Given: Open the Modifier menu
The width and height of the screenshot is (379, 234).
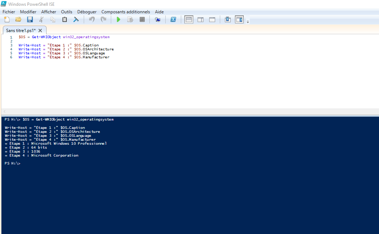Looking at the screenshot, I should pos(28,12).
